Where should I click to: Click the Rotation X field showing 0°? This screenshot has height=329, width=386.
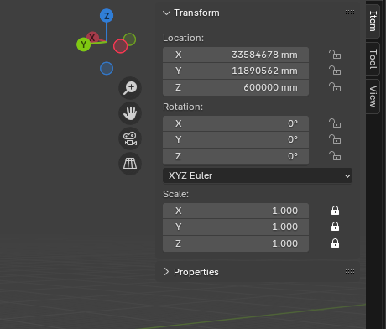(236, 123)
